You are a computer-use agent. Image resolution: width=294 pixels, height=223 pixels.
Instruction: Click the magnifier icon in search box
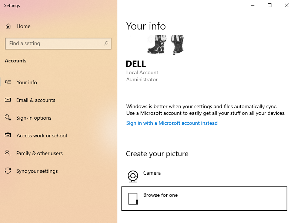point(106,43)
